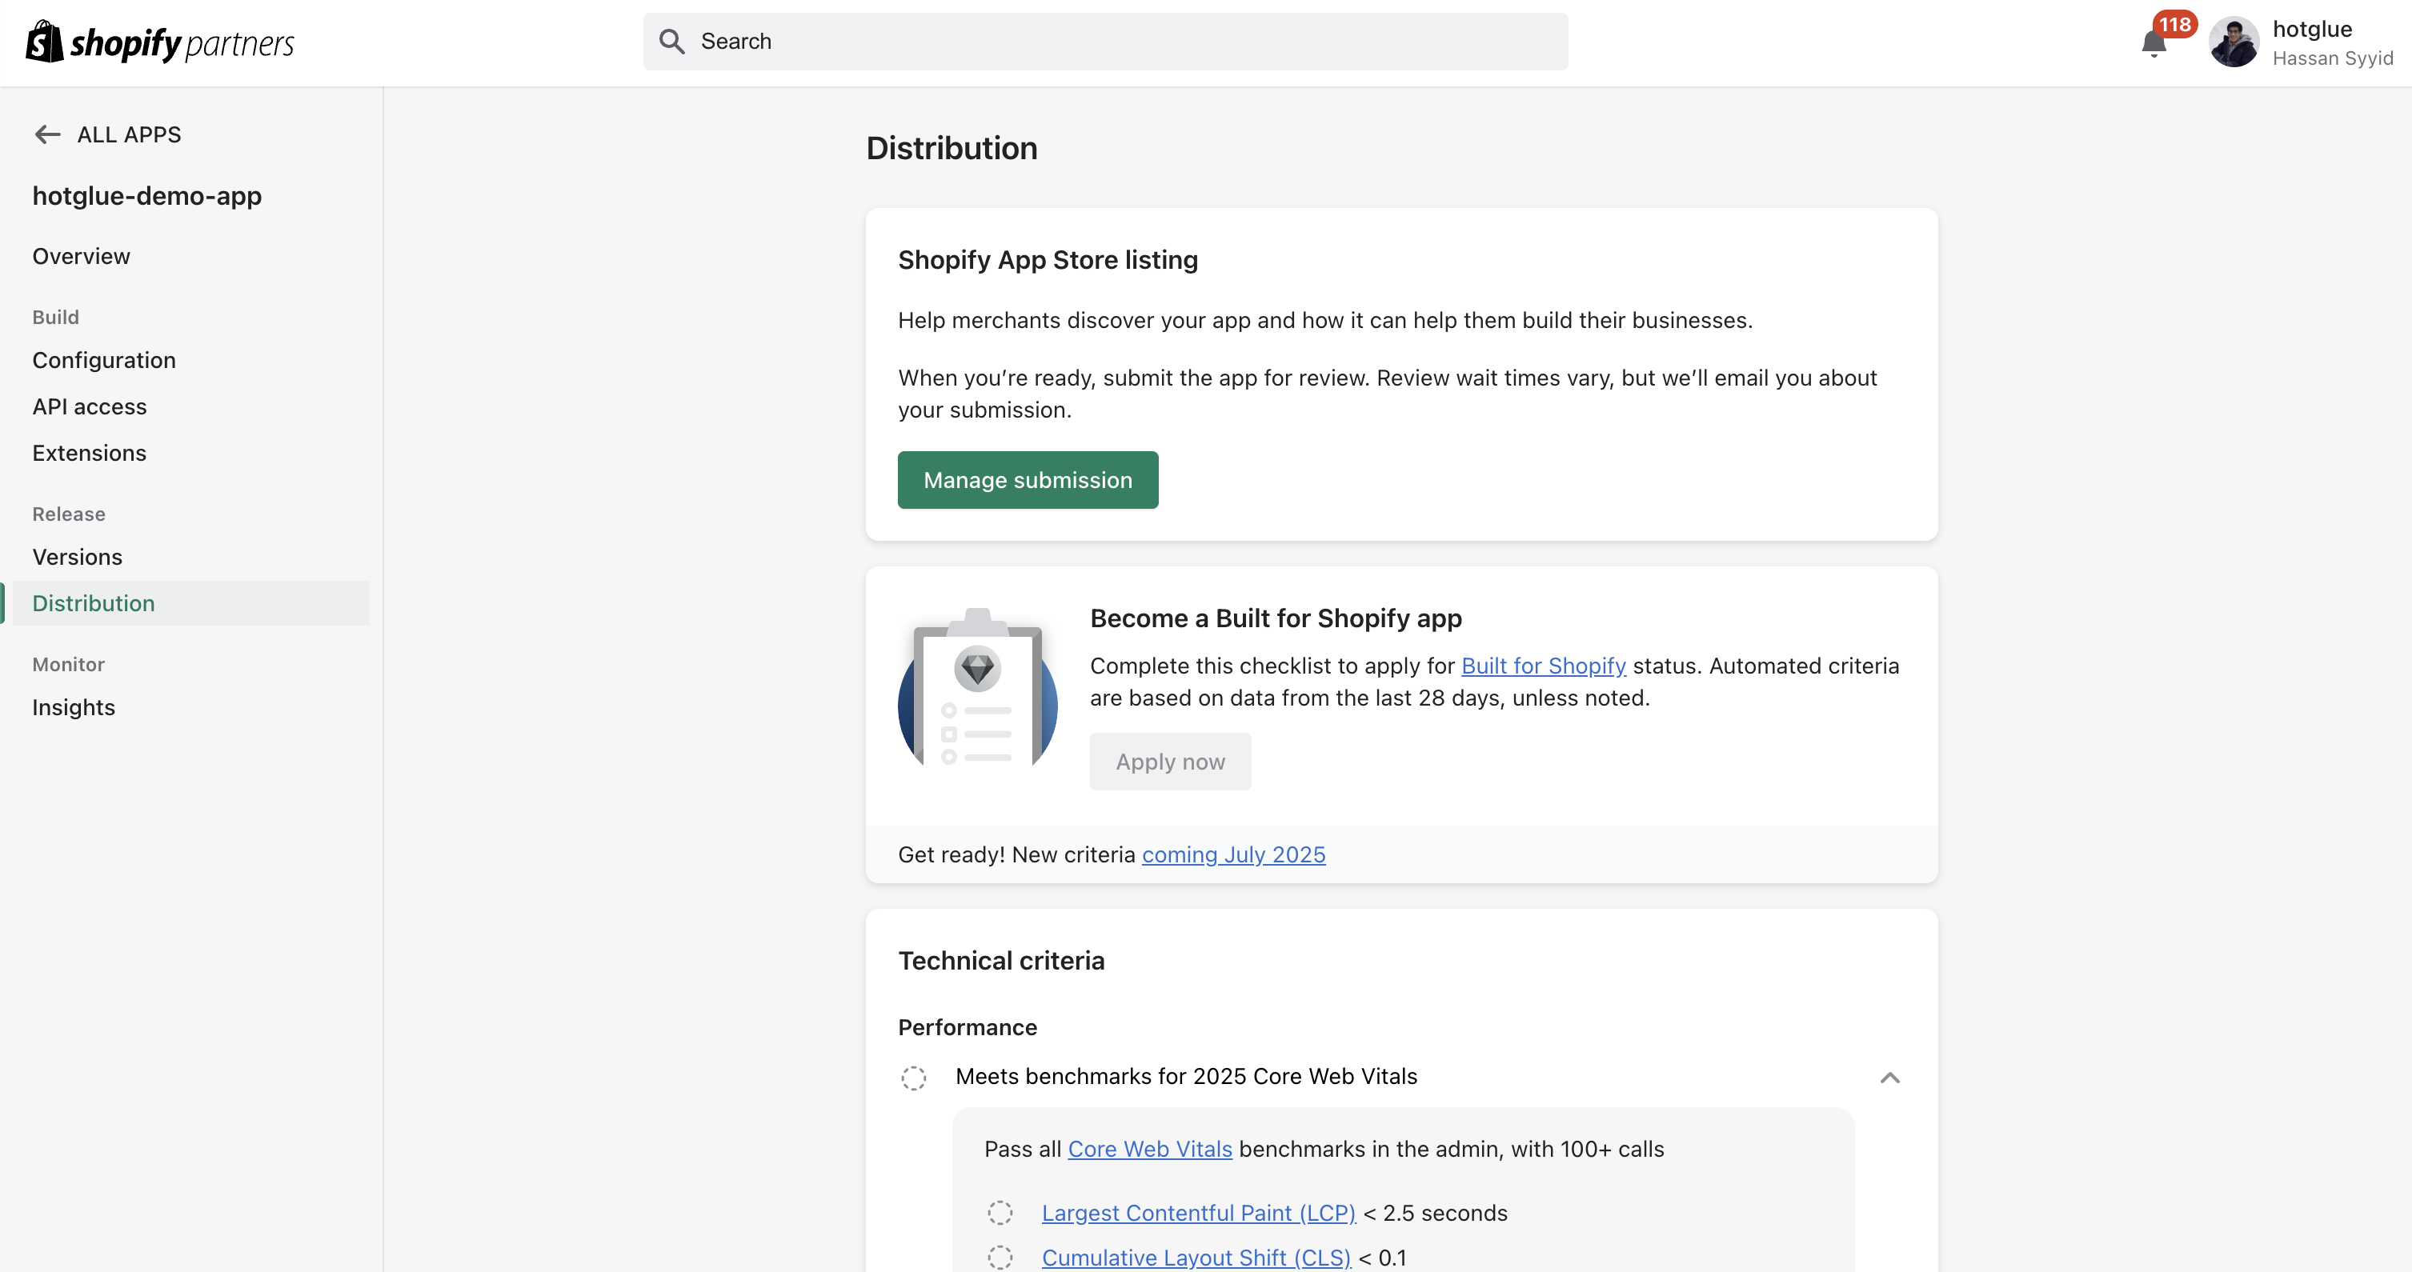Open Cumulative Layout Shift (CLS) link
This screenshot has width=2412, height=1272.
[x=1196, y=1258]
